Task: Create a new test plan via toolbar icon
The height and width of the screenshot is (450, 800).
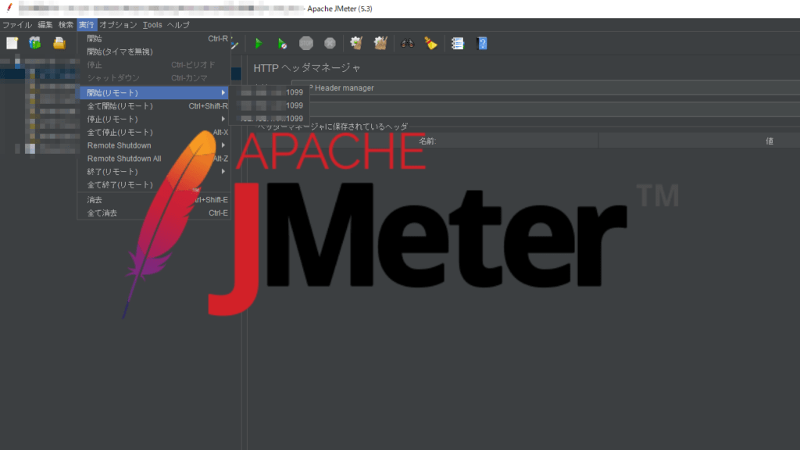Action: point(12,44)
